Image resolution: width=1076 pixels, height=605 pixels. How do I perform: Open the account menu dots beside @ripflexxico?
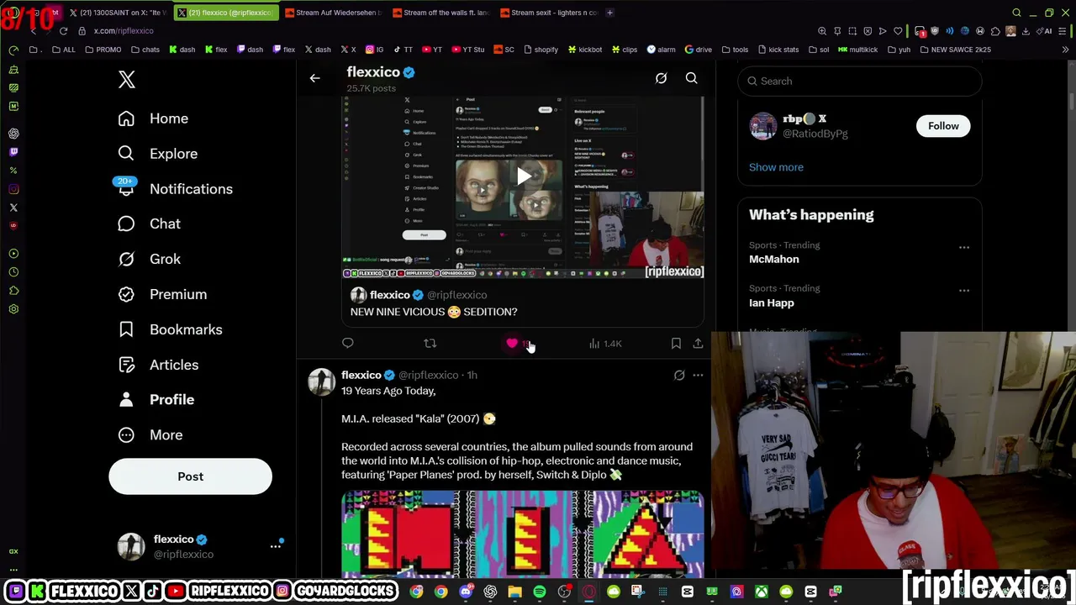275,546
